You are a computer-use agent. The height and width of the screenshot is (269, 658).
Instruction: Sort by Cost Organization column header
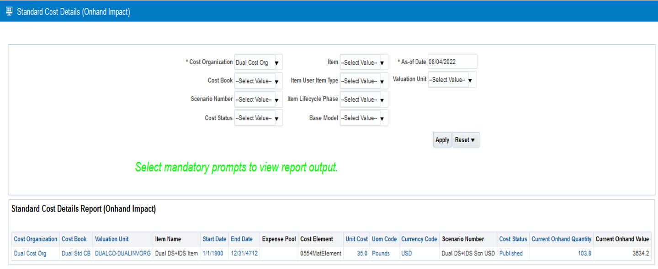(36, 239)
